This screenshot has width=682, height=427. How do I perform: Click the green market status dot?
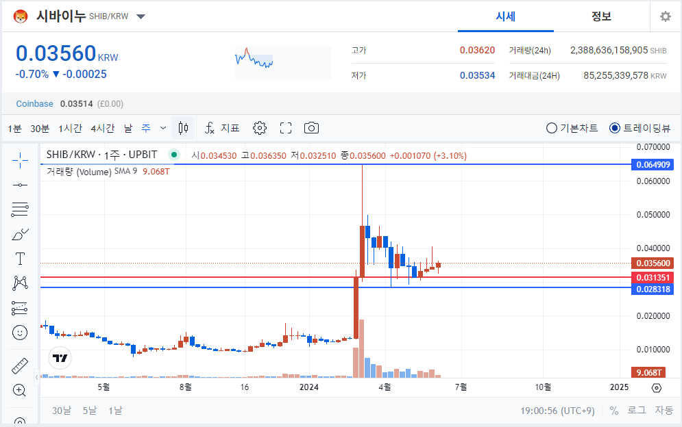pos(174,155)
